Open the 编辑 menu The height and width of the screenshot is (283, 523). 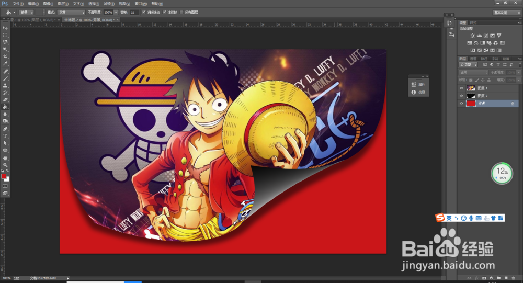tap(33, 4)
